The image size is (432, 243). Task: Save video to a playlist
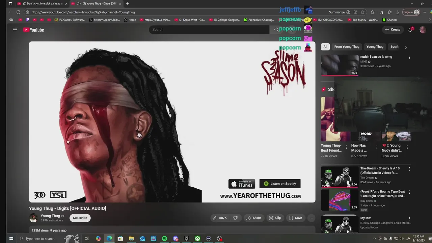coord(295,218)
